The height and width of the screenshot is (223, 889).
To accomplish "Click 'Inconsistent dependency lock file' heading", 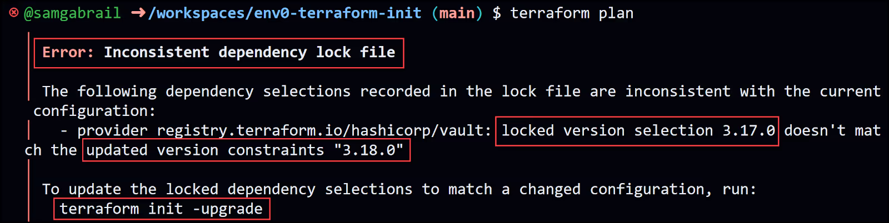I will (249, 52).
